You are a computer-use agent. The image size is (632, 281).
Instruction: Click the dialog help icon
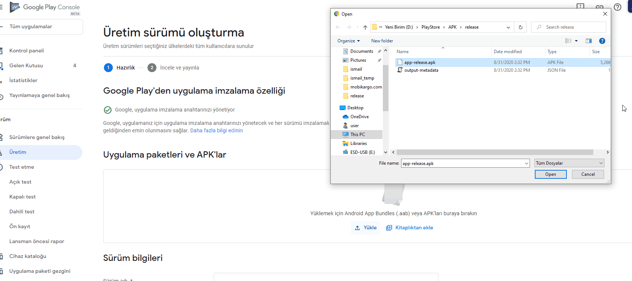(x=602, y=41)
